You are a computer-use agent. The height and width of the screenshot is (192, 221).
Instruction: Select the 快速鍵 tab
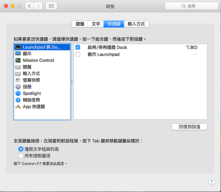(114, 24)
